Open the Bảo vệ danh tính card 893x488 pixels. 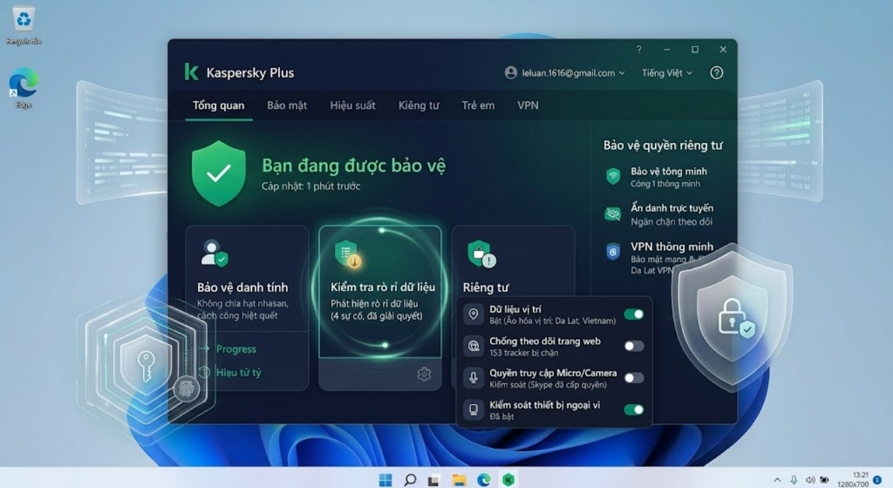(247, 307)
